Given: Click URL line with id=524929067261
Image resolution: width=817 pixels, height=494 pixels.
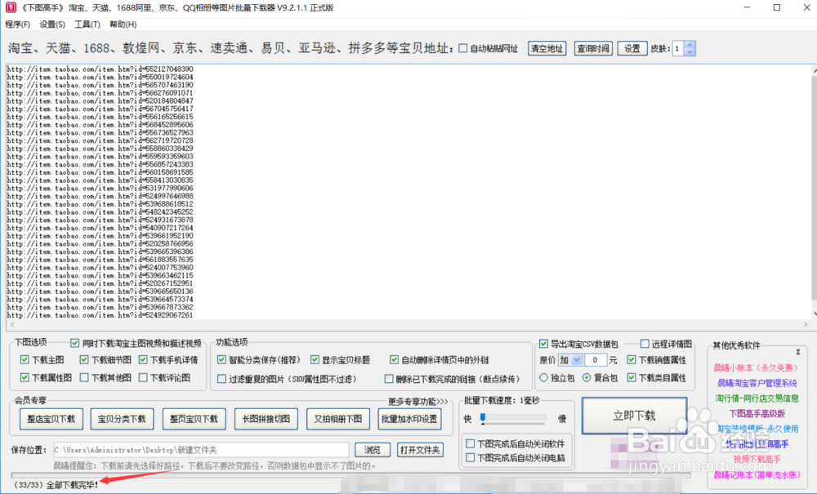Looking at the screenshot, I should [x=100, y=315].
